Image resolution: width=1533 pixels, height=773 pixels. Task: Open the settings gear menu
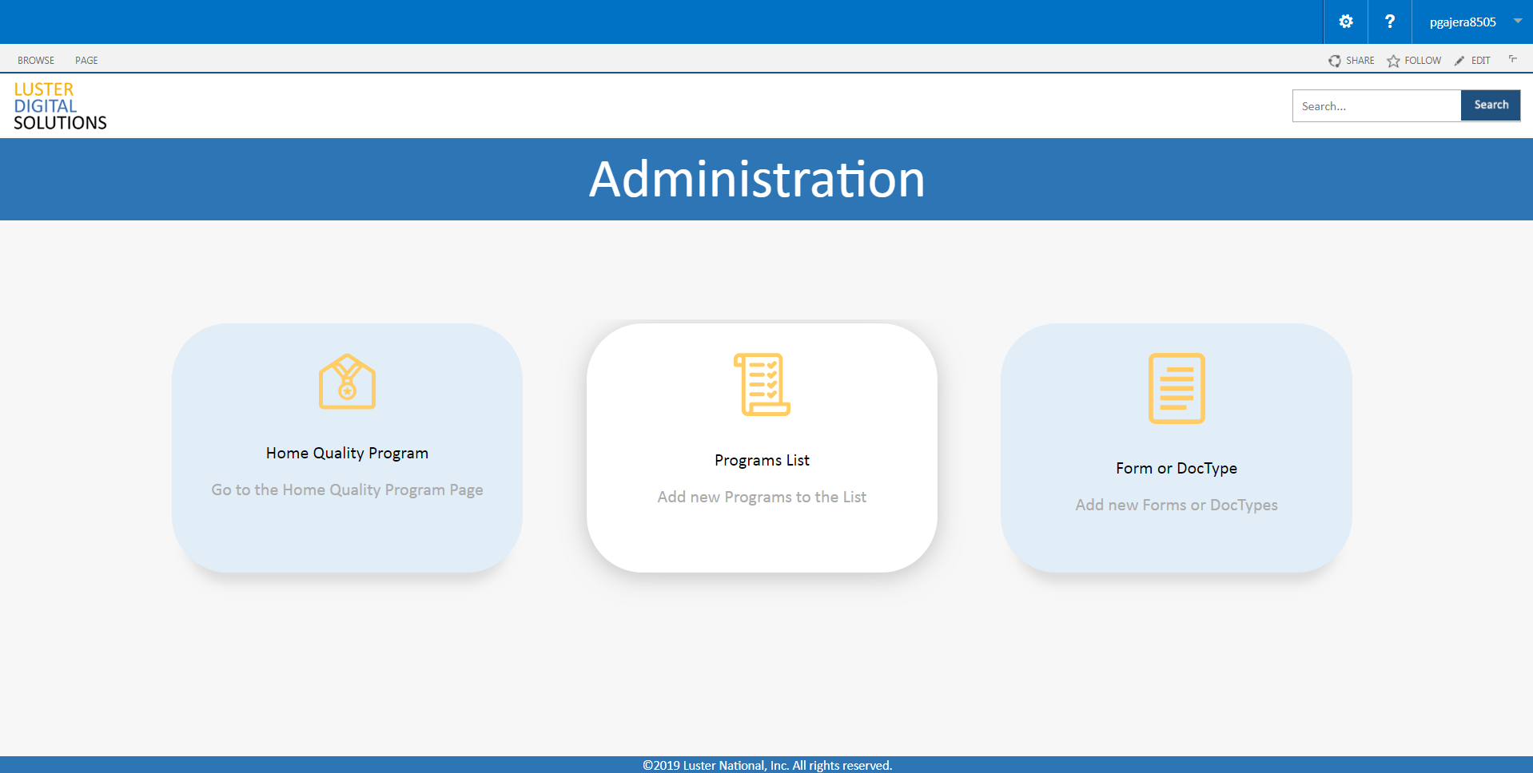(1346, 22)
